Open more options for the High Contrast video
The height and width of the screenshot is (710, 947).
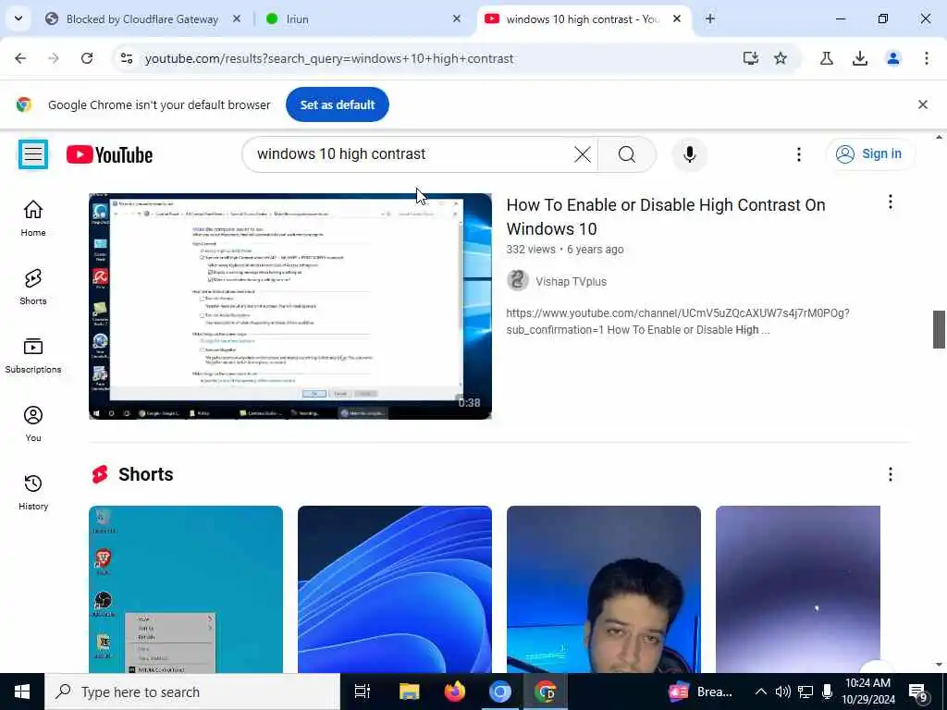(890, 202)
